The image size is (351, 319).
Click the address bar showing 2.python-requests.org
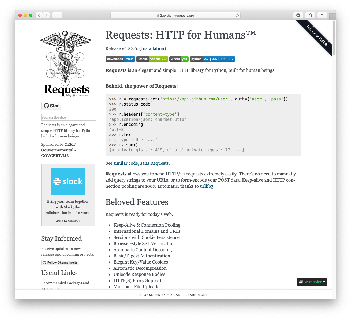175,15
